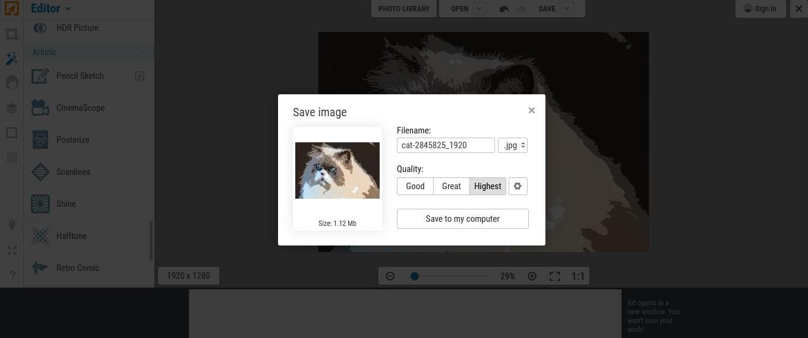Close the Save image dialog
Image resolution: width=808 pixels, height=338 pixels.
[531, 110]
